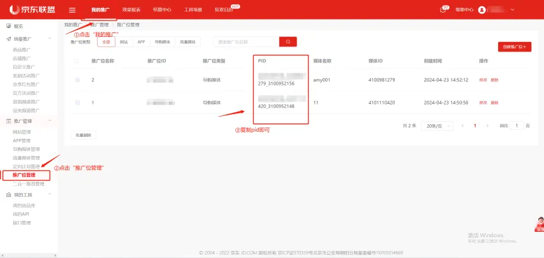Screen dimensions: 544x258
Task: Open the 狂欢日历 top tab
Action: 224,10
